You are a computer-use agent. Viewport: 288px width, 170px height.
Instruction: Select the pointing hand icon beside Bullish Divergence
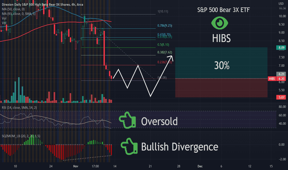(x=129, y=146)
